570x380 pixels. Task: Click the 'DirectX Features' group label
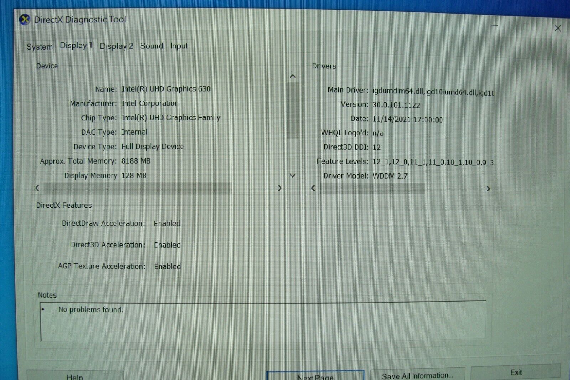click(x=64, y=205)
